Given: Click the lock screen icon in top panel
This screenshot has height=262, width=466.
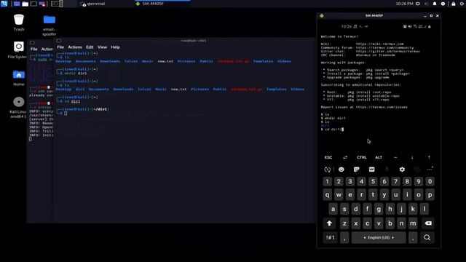Looking at the screenshot, I should [x=453, y=4].
